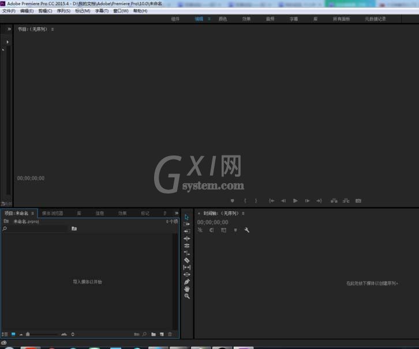The width and height of the screenshot is (419, 349).
Task: Click the timeline wrench settings icon
Action: pyautogui.click(x=247, y=230)
